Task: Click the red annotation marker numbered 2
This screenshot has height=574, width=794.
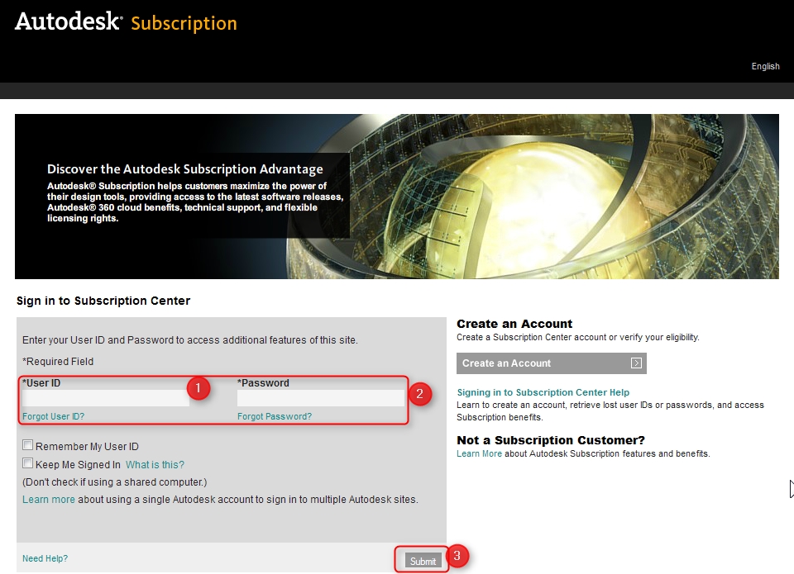Action: [419, 394]
